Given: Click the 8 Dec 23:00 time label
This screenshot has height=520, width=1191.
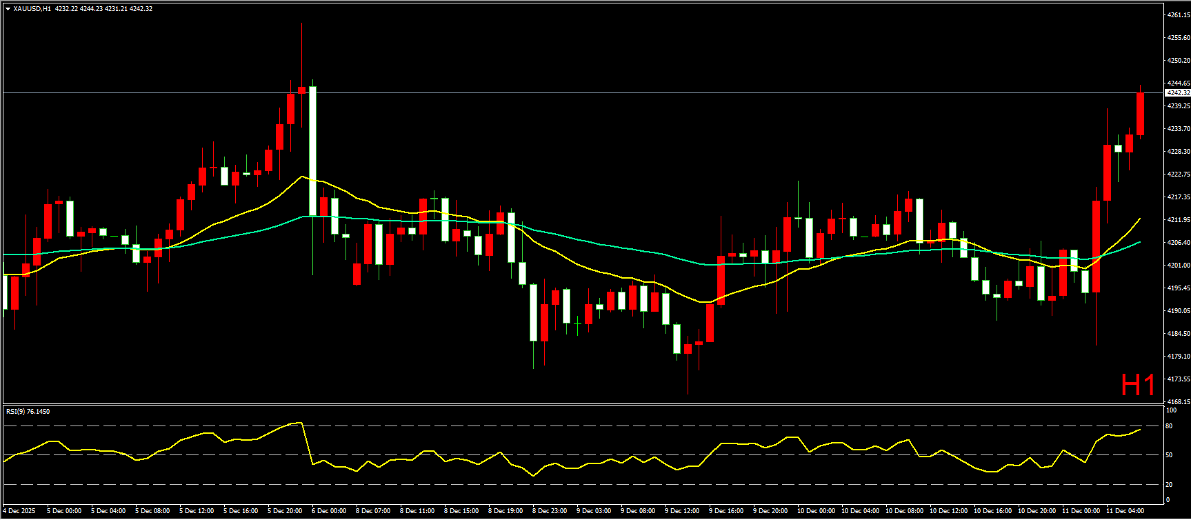Looking at the screenshot, I should [550, 511].
